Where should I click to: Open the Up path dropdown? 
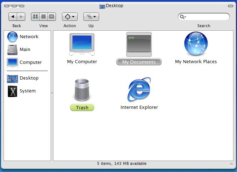pos(91,16)
